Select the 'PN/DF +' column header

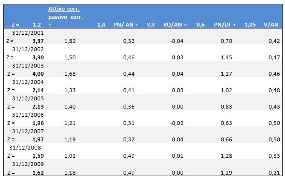pyautogui.click(x=225, y=25)
